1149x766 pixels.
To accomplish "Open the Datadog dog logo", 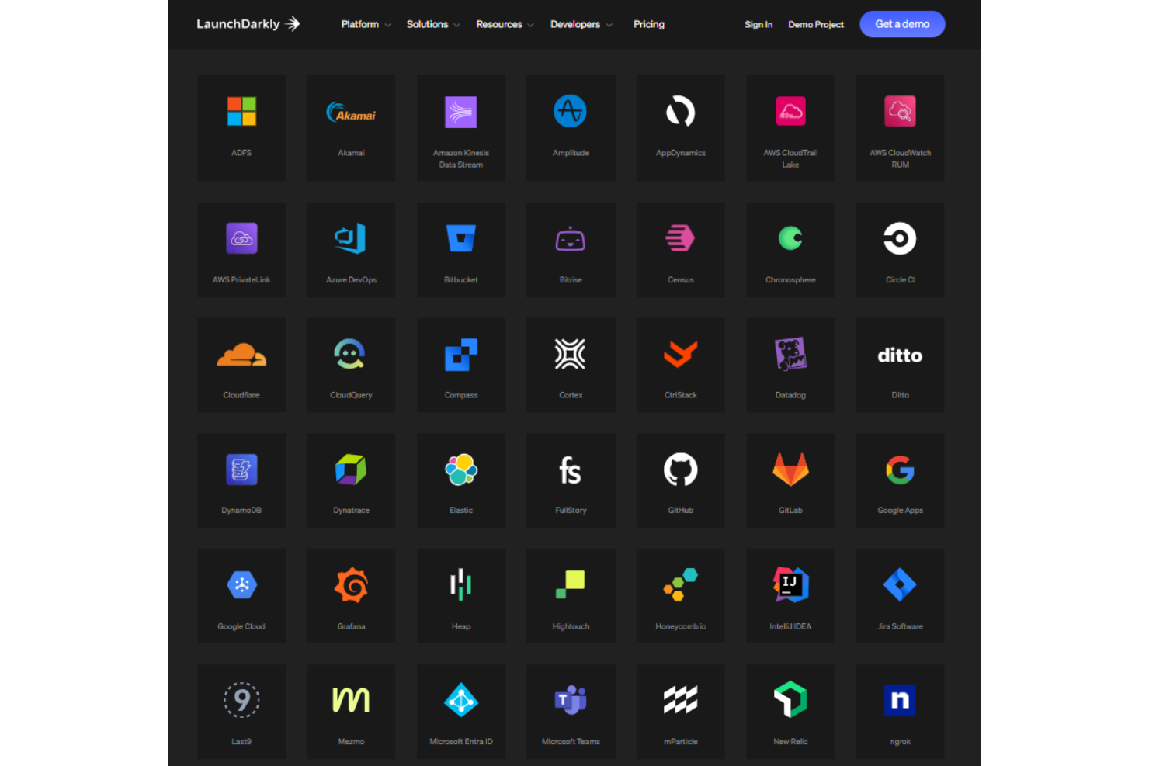I will tap(790, 355).
